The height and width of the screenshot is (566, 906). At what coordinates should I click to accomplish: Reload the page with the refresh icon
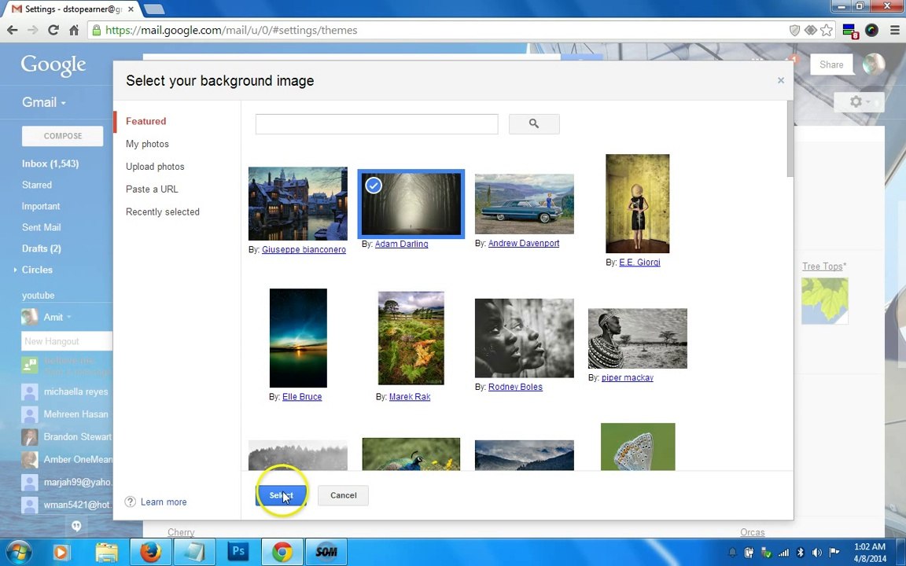(x=53, y=30)
